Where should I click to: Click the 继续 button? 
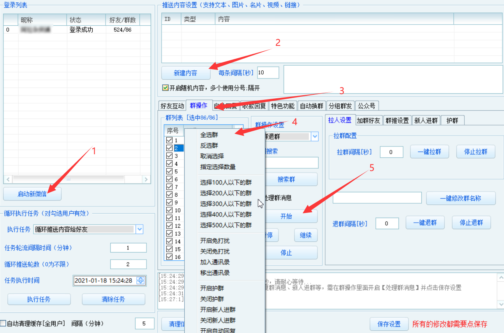point(306,235)
